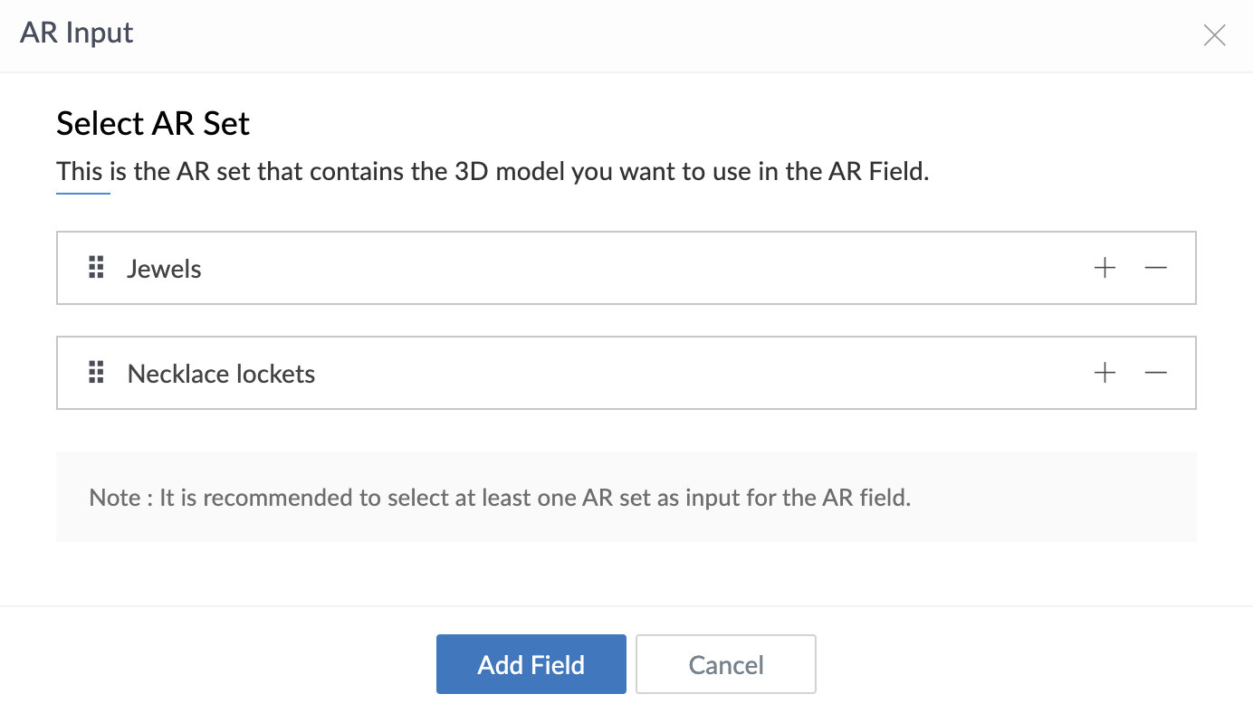Select the Jewels label text
The width and height of the screenshot is (1253, 713).
[x=165, y=269]
